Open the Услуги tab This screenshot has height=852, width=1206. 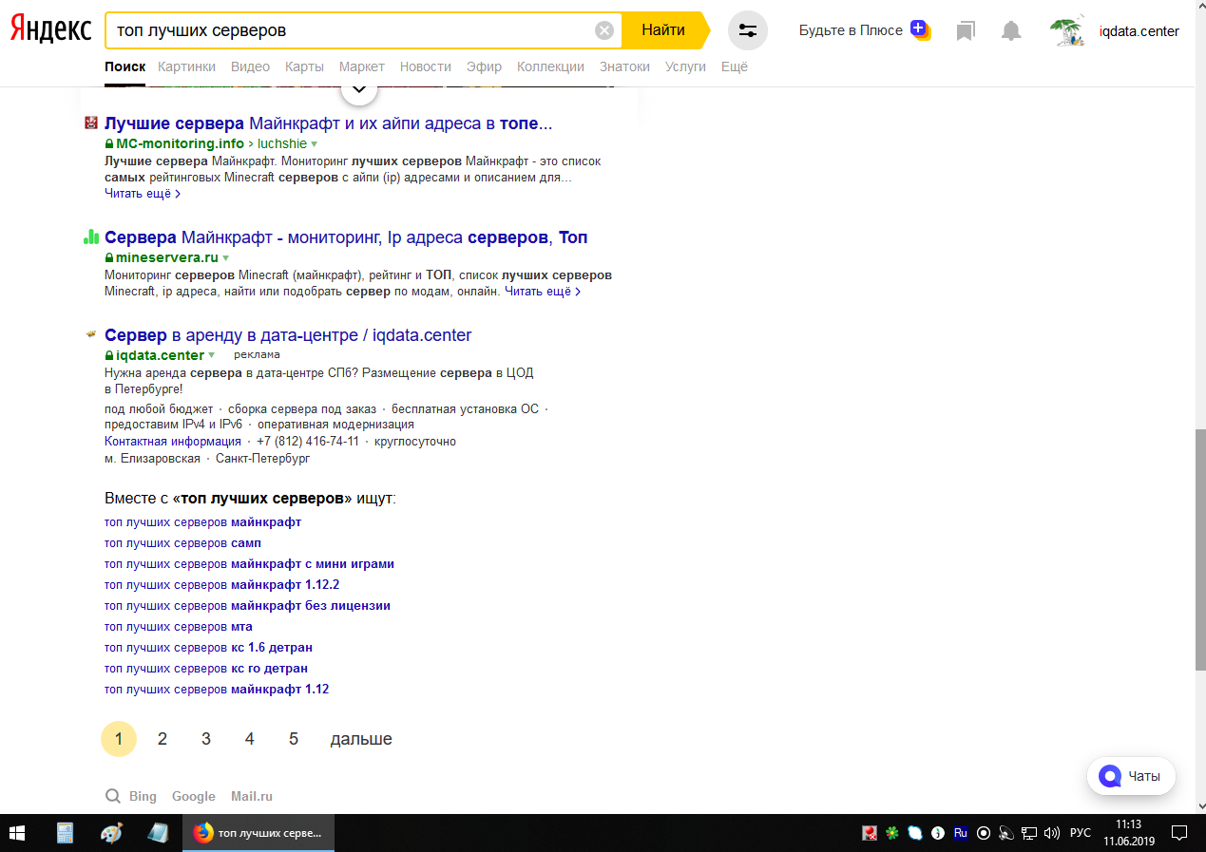tap(685, 66)
